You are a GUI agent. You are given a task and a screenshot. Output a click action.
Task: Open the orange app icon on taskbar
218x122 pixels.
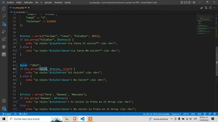click(90, 119)
